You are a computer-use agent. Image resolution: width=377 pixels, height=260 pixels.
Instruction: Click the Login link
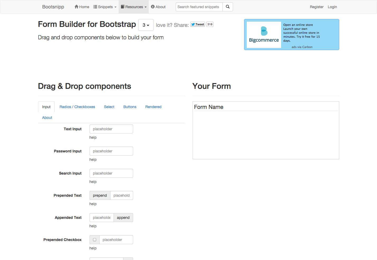pos(332,7)
